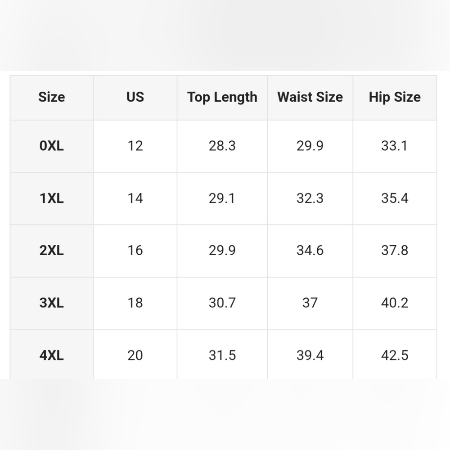
Task: Click the waist size 37 cell
Action: point(310,303)
